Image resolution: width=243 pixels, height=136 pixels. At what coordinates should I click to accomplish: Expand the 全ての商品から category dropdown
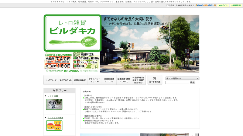pyautogui.click(x=182, y=78)
